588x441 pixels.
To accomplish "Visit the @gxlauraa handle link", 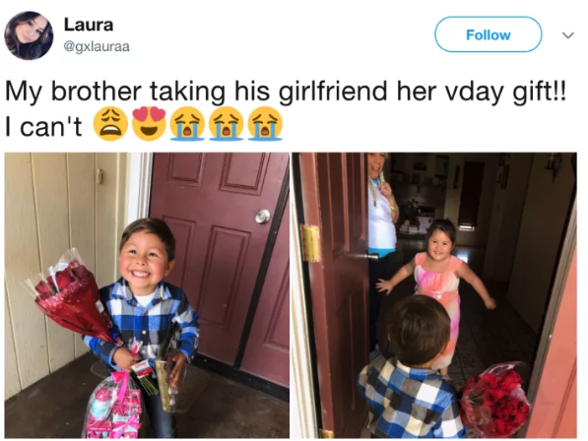I will coord(97,46).
